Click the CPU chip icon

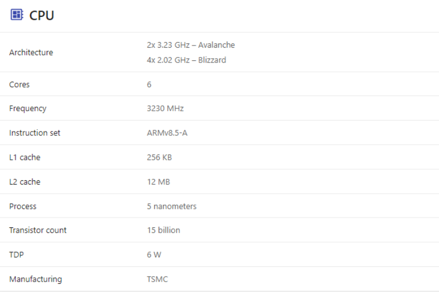(17, 15)
